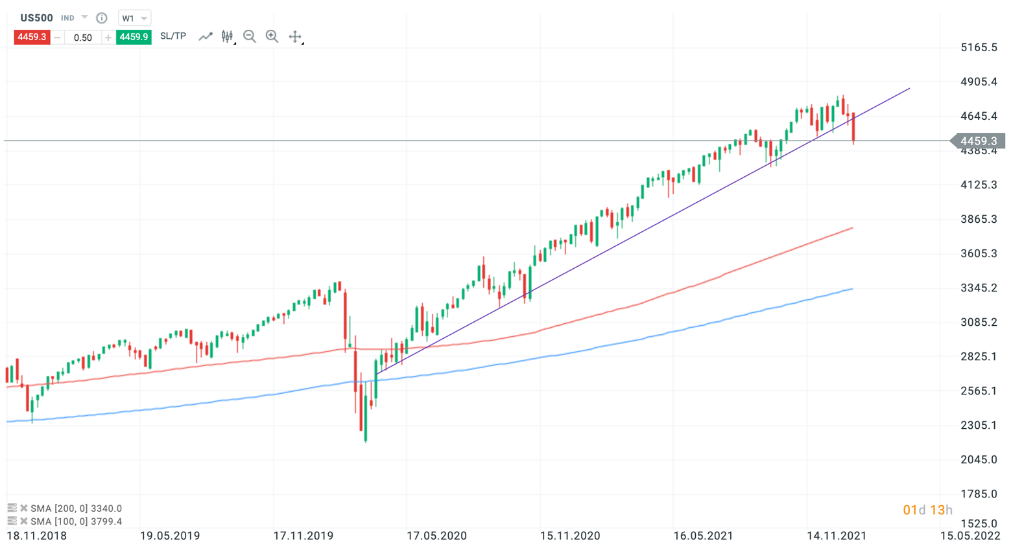Open the SL/TP settings

tap(173, 36)
